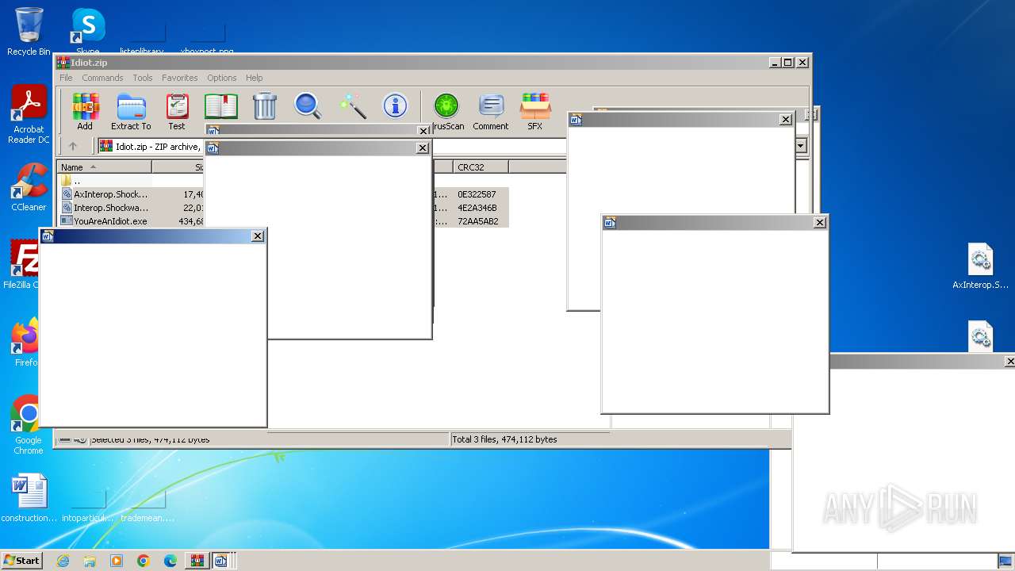
Task: Click CRC value 4E2A346B
Action: coord(477,208)
